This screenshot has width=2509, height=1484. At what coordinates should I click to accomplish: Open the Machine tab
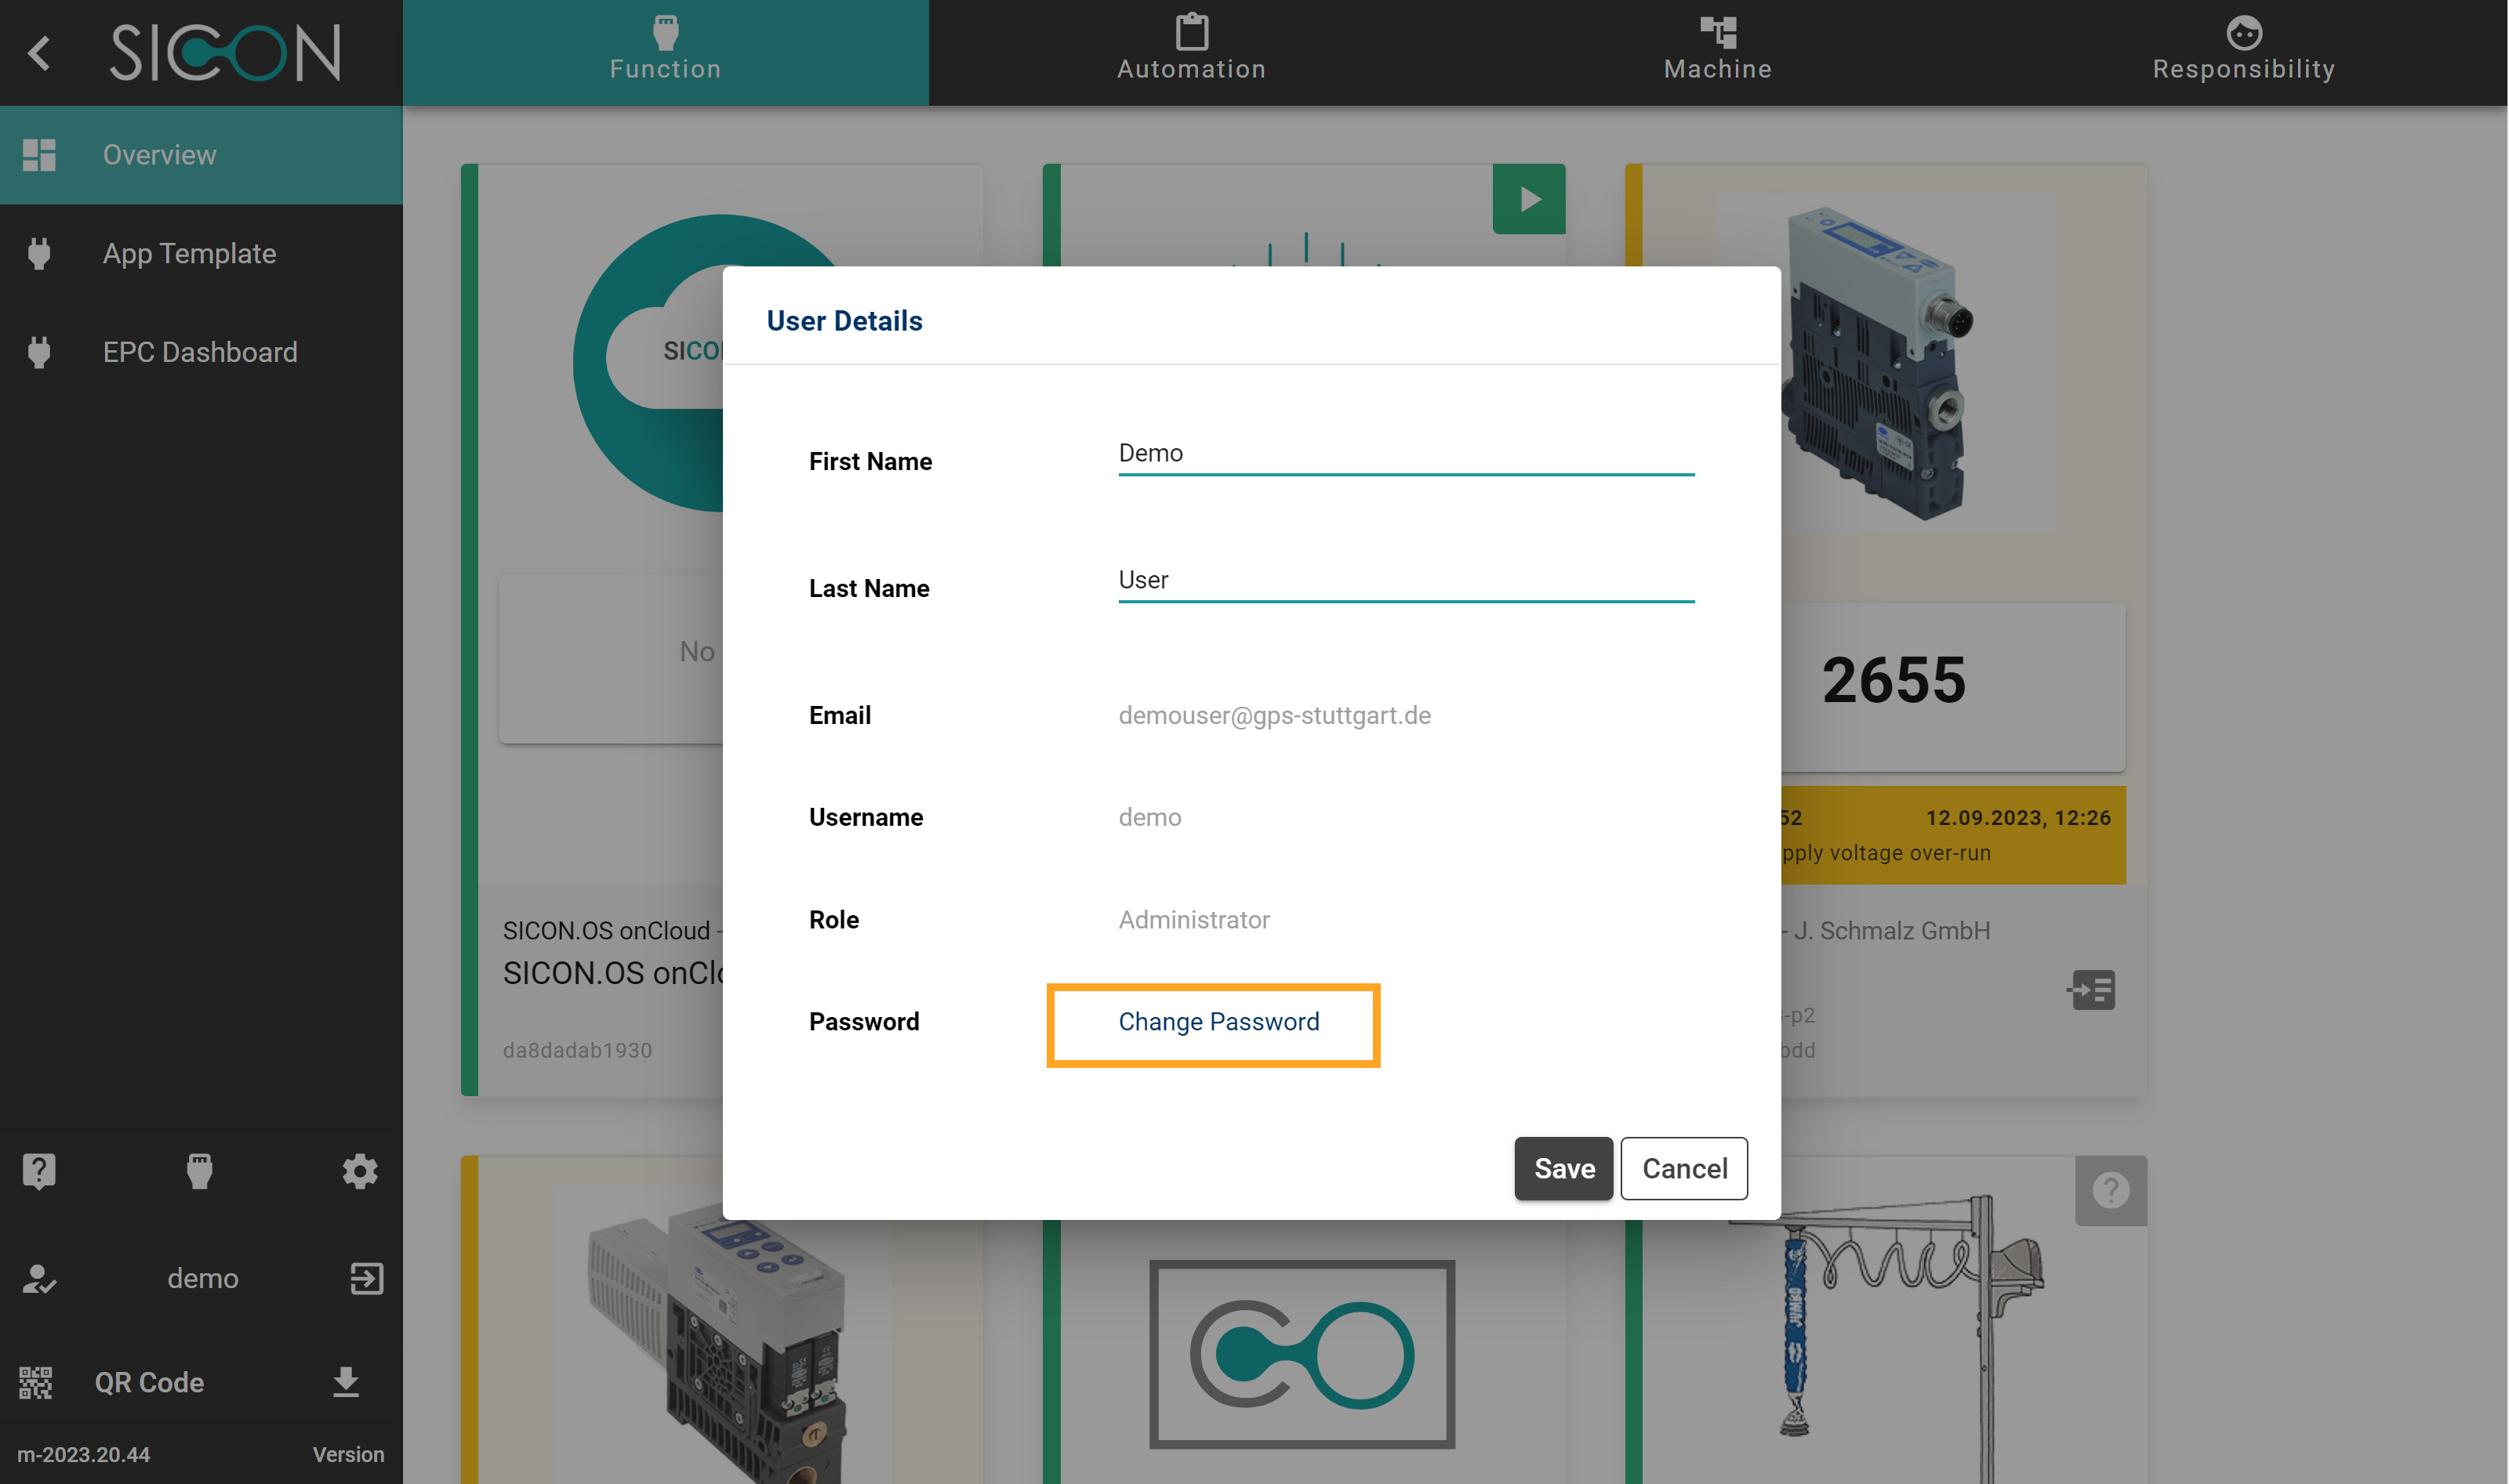(x=1718, y=50)
